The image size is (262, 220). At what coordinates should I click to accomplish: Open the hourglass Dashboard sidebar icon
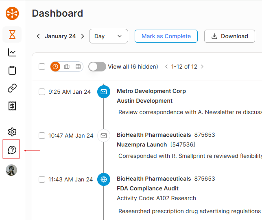coord(12,35)
